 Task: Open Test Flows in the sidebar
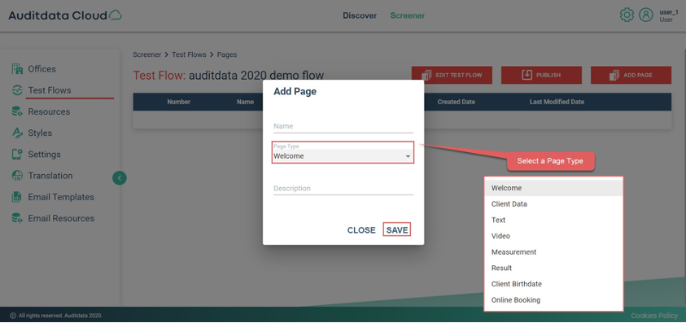click(50, 90)
